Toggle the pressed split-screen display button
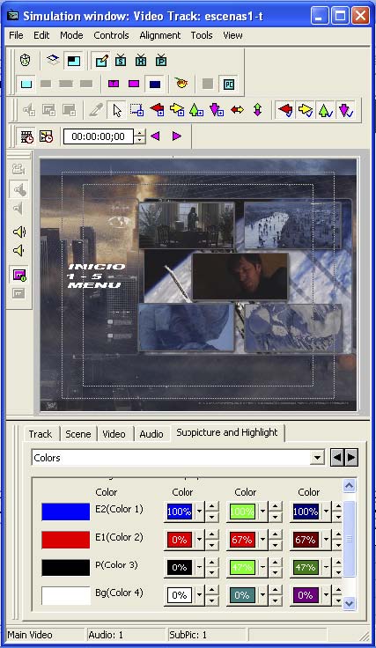The image size is (376, 648). (x=73, y=61)
